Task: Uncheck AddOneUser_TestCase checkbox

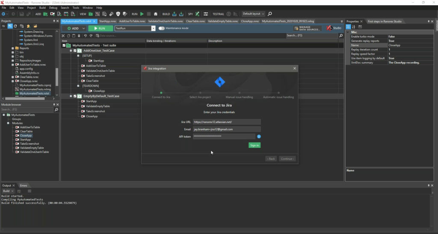Action: pos(75,50)
